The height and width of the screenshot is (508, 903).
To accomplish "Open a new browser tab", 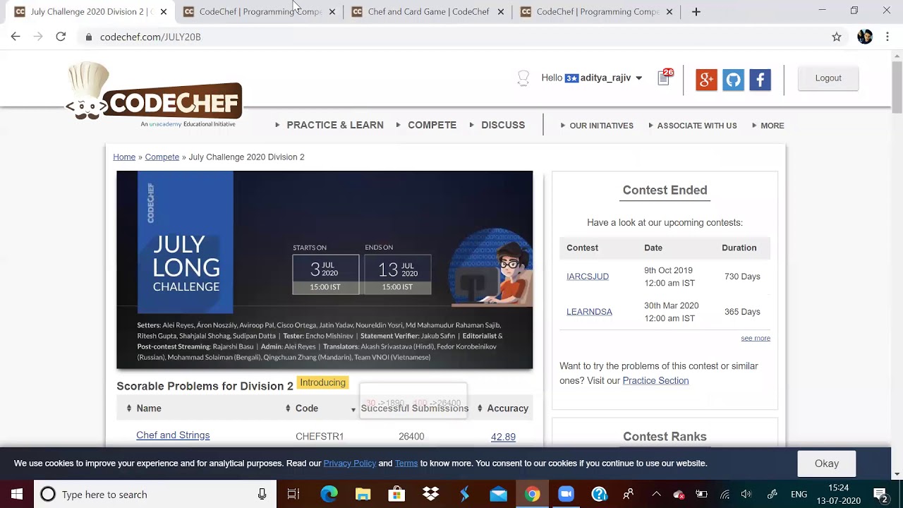I will 696,11.
